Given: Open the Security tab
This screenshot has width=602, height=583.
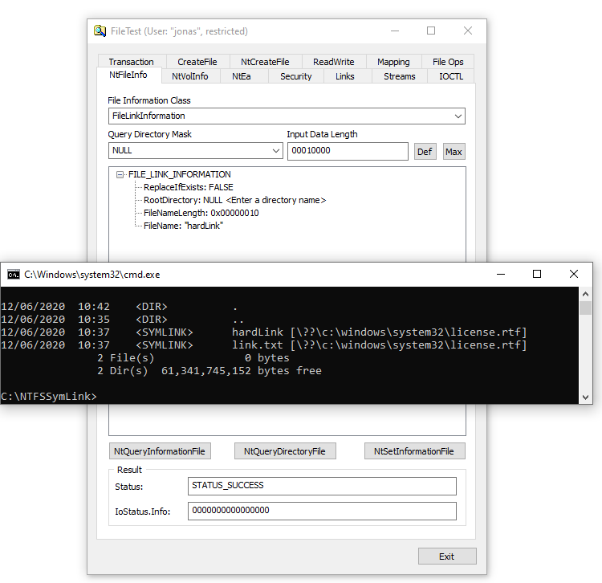Looking at the screenshot, I should pos(296,76).
